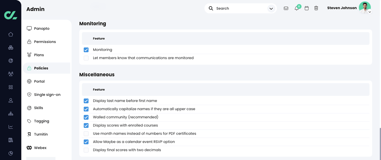Open the pie chart icon in left rail
The width and height of the screenshot is (381, 160).
[11, 153]
